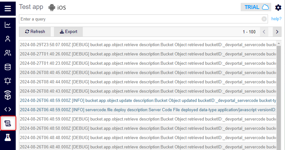Image resolution: width=285 pixels, height=150 pixels.
Task: Go to previous page of logs
Action: tap(264, 32)
